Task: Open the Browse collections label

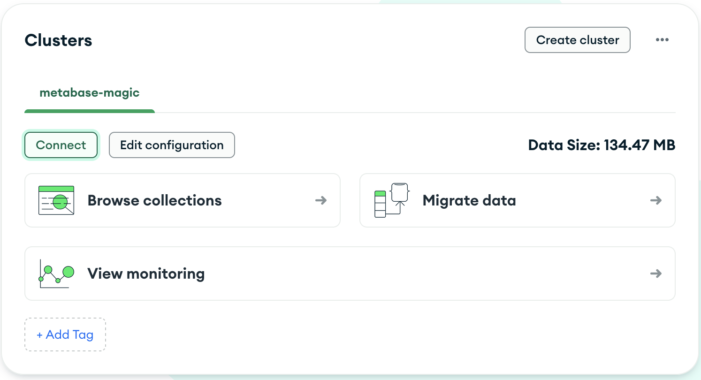Action: coord(155,201)
